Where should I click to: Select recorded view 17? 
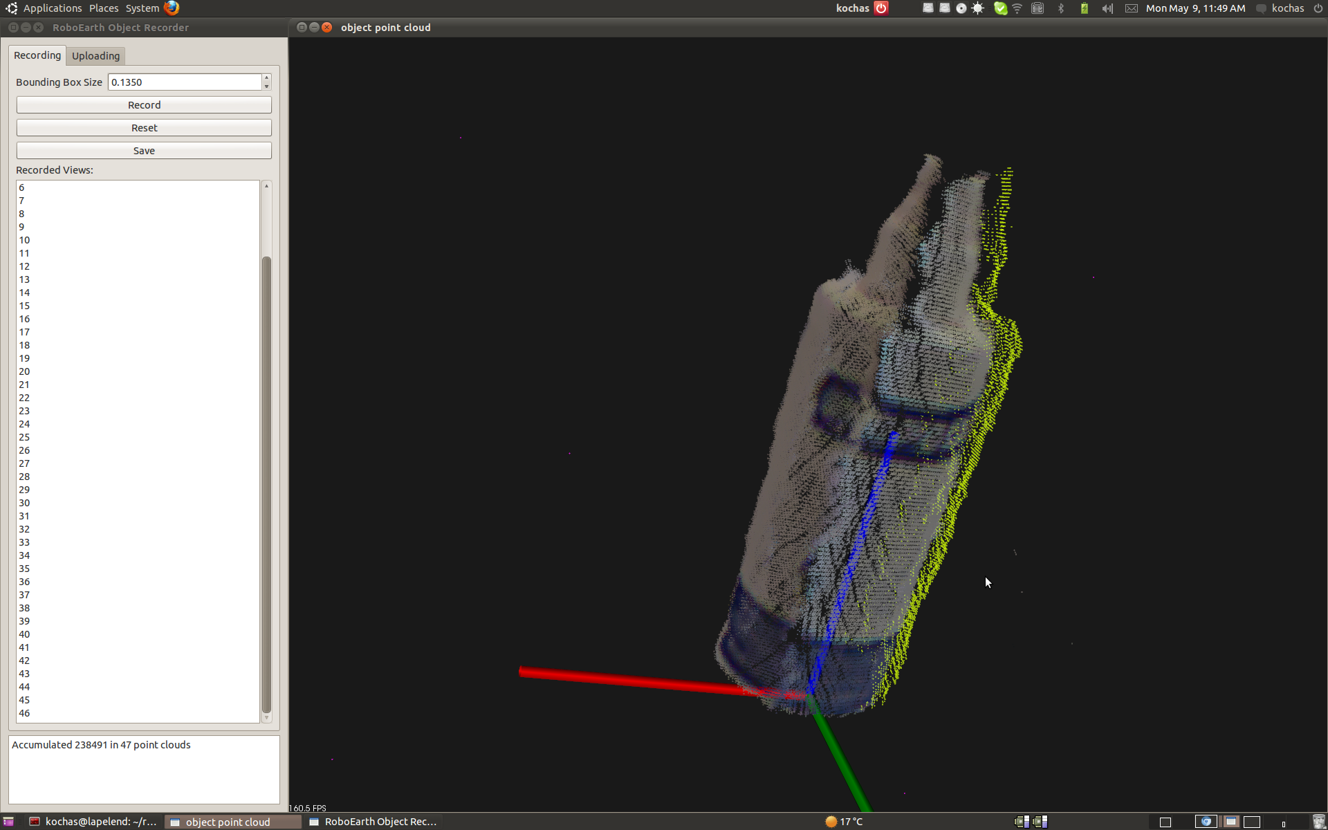[x=138, y=332]
